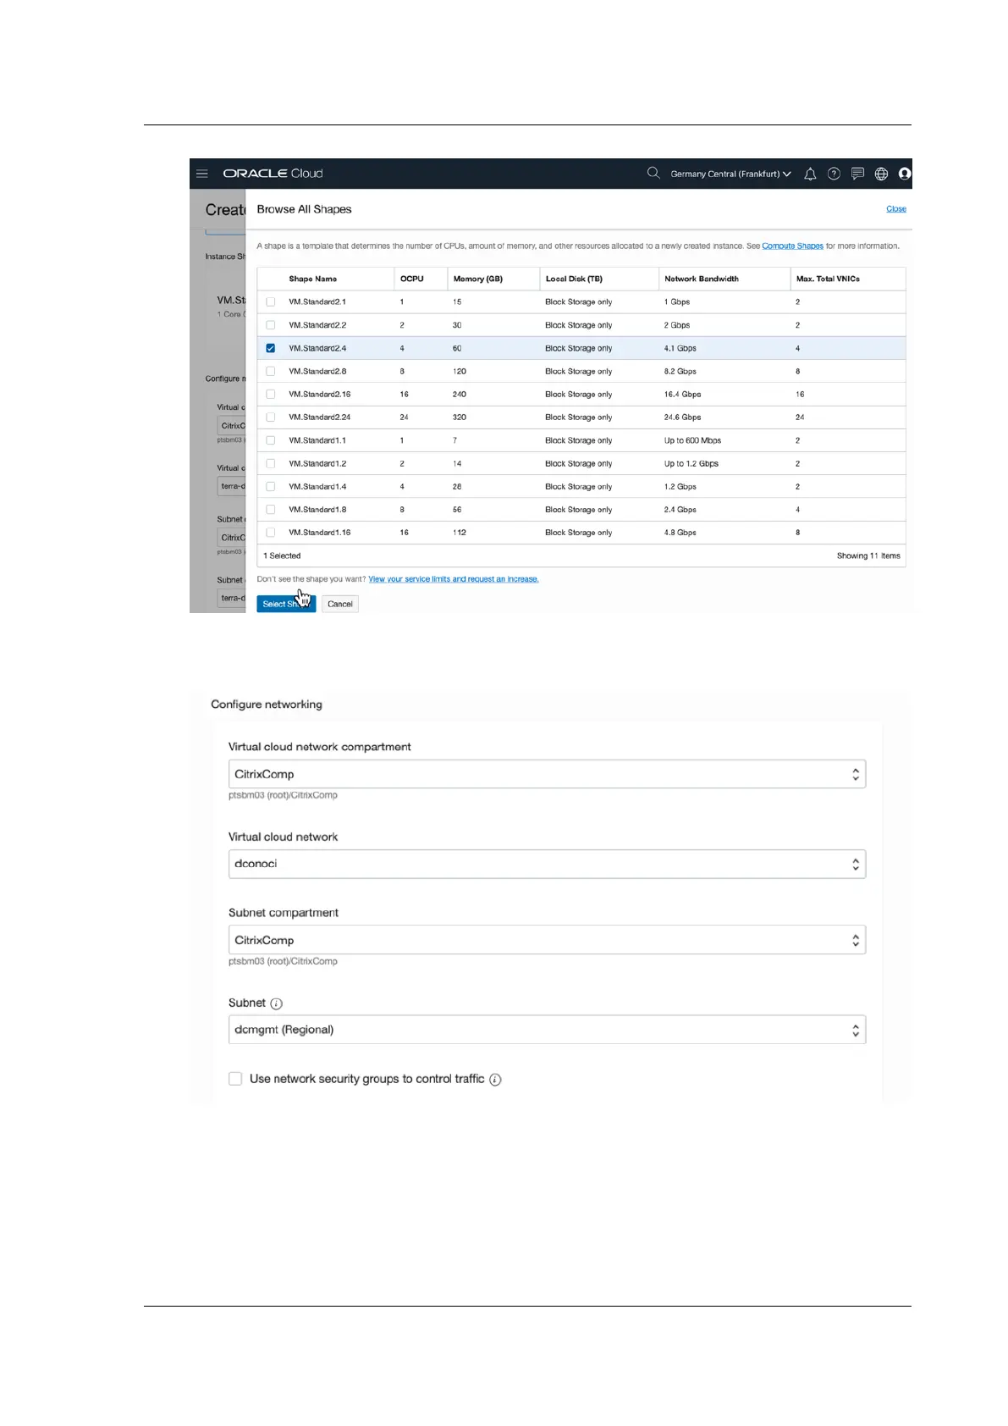Open the Oracle Cloud hamburger menu
This screenshot has width=1008, height=1426.
click(201, 174)
